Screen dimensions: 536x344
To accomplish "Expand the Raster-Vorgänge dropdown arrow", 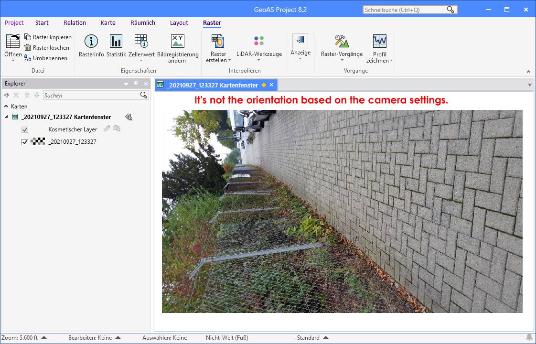I will tap(342, 60).
